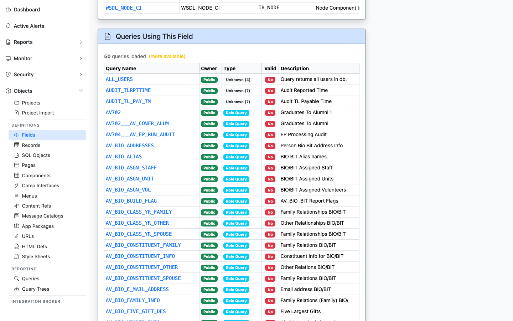This screenshot has width=513, height=321.
Task: Click the Menus list icon
Action: 17,196
